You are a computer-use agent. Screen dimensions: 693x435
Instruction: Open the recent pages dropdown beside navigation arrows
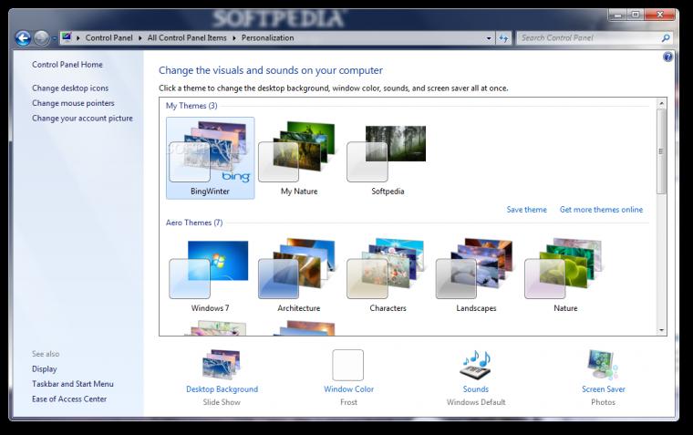[55, 38]
